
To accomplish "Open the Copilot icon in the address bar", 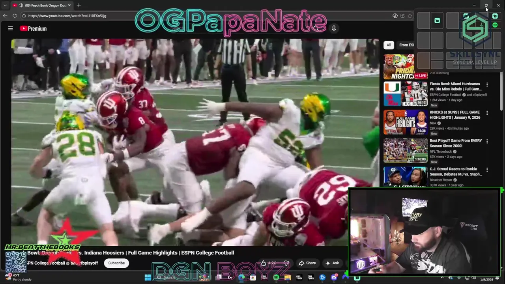I will point(395,16).
